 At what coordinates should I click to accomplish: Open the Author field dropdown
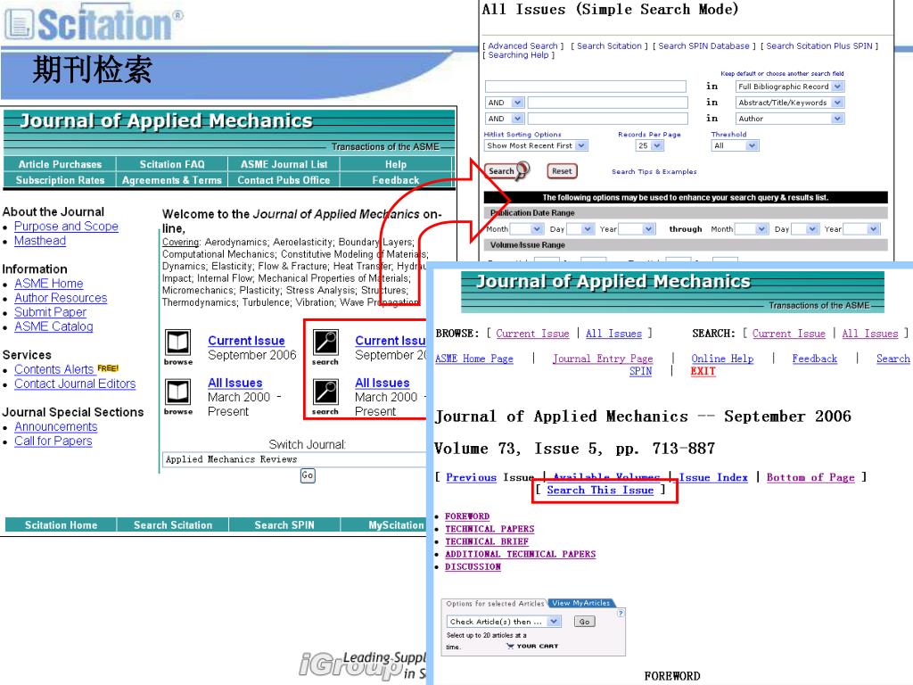[790, 119]
